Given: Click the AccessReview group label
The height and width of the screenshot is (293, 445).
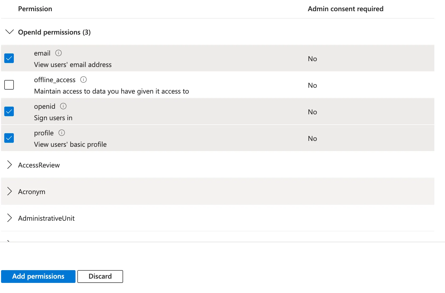Looking at the screenshot, I should point(39,165).
